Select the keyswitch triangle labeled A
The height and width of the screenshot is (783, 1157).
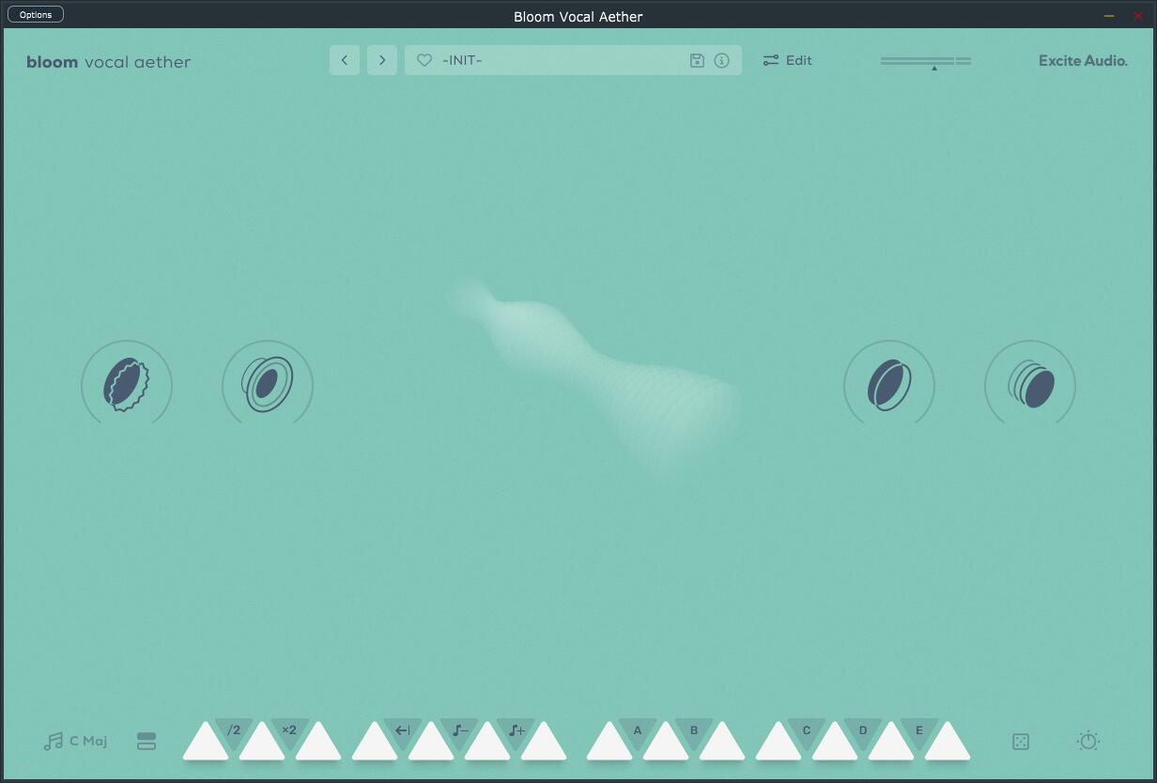637,728
